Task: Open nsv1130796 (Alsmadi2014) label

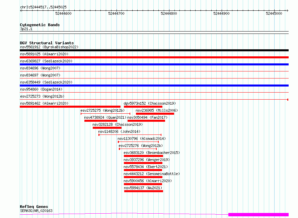Action: (142, 139)
